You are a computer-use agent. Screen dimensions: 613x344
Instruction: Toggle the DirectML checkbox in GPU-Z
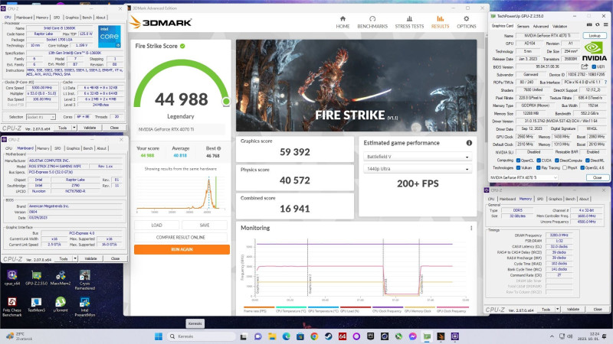coord(588,161)
